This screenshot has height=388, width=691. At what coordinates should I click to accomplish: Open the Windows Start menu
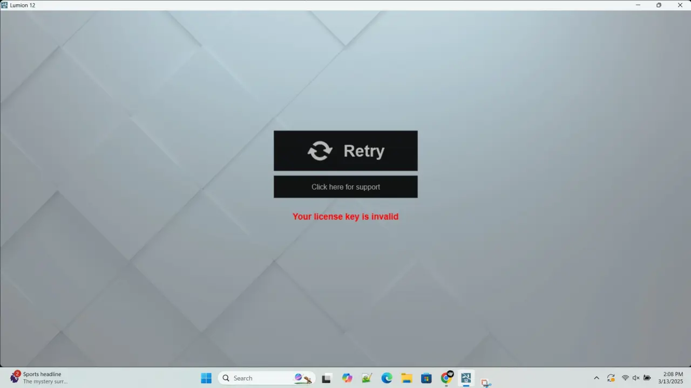click(x=206, y=378)
